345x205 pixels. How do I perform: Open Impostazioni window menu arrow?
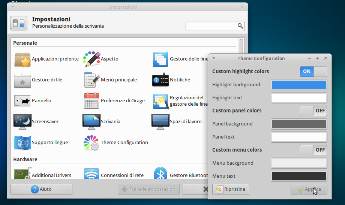tap(13, 7)
